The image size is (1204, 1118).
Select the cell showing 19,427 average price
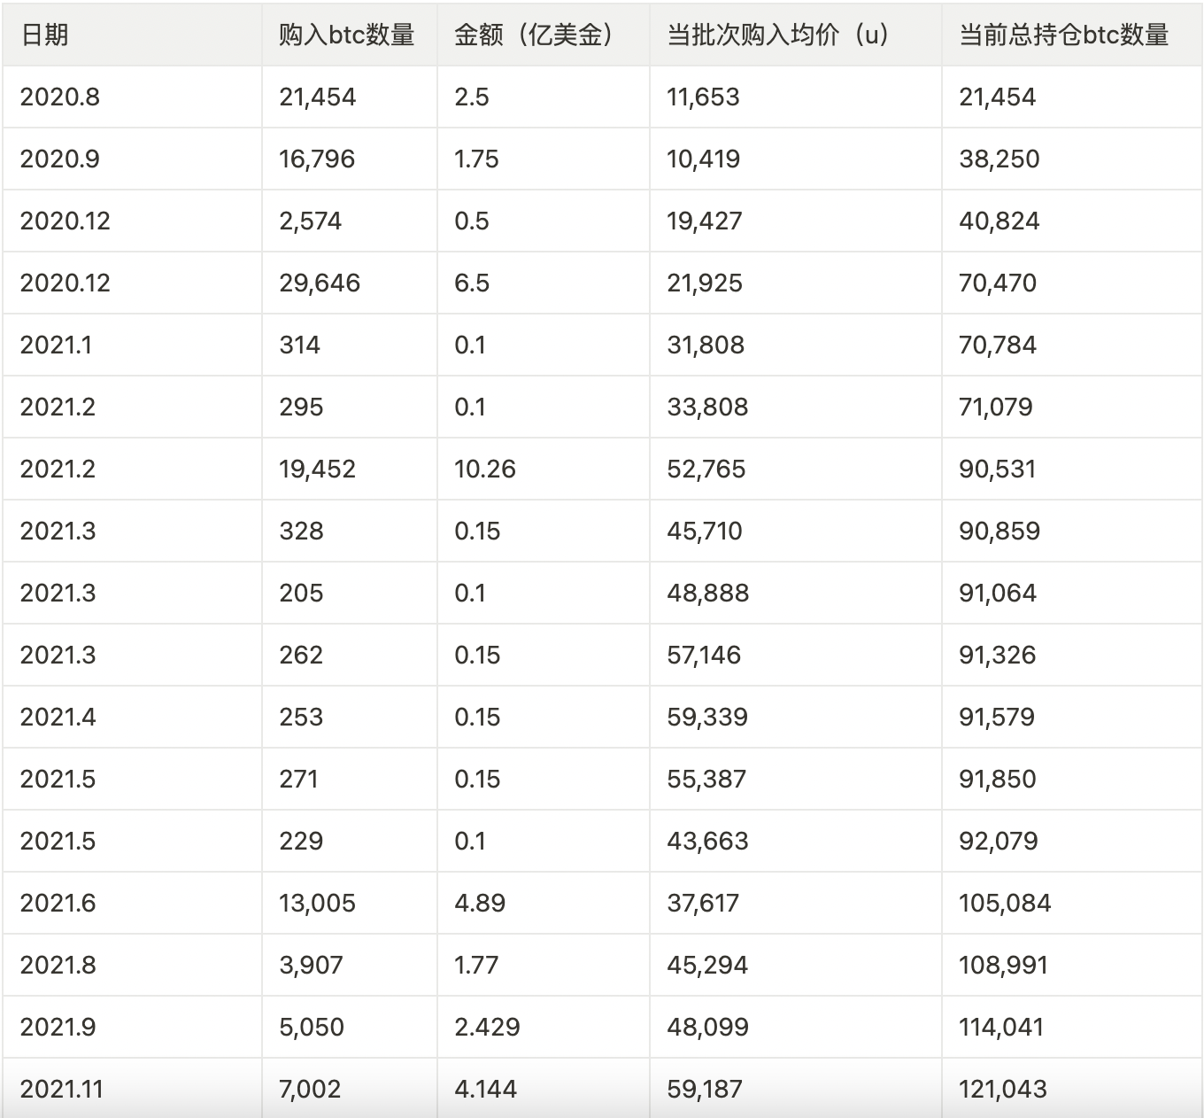(x=705, y=221)
